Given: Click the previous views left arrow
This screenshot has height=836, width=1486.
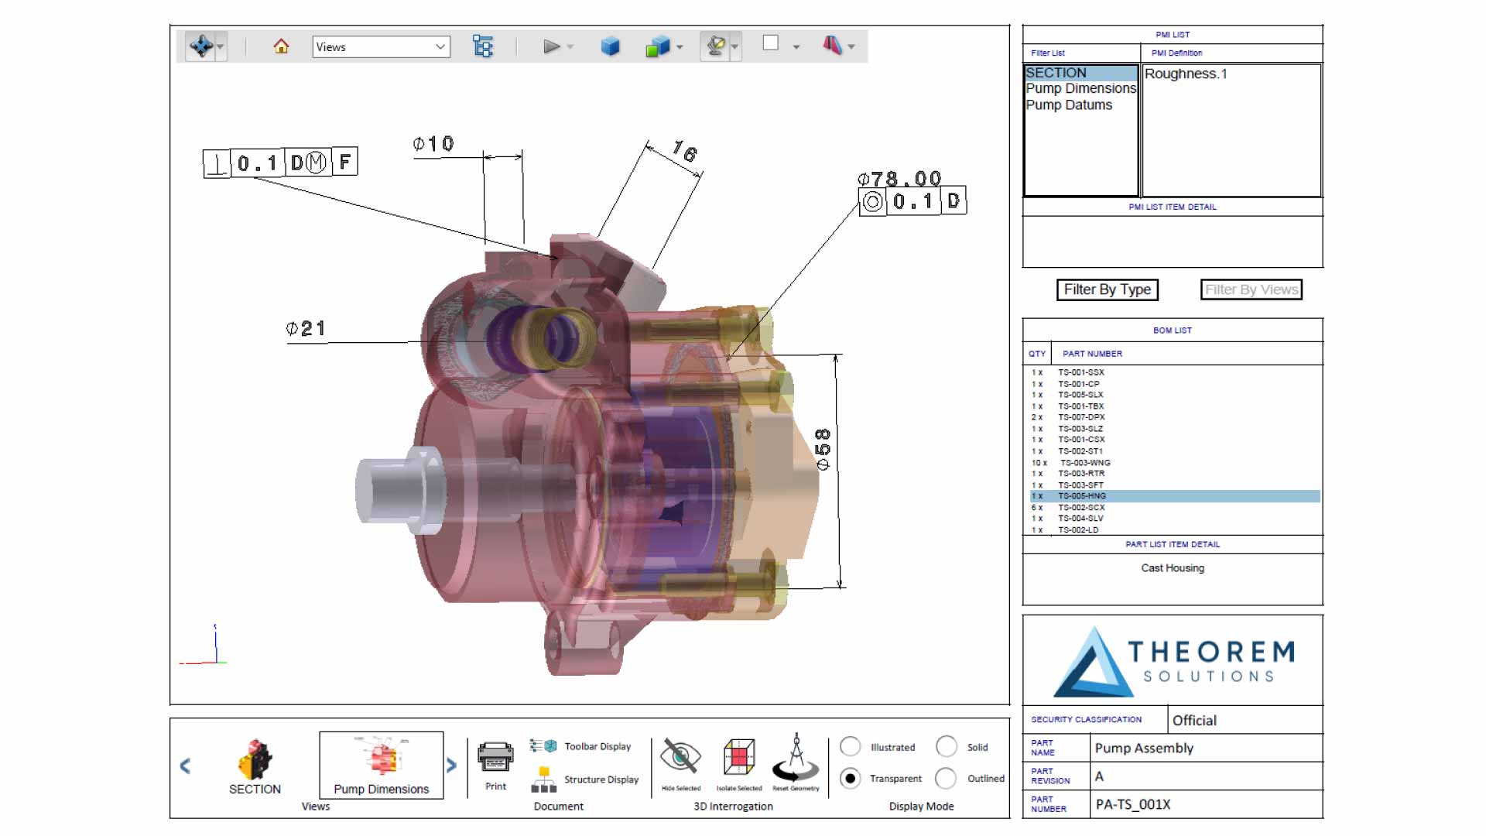Looking at the screenshot, I should tap(185, 766).
